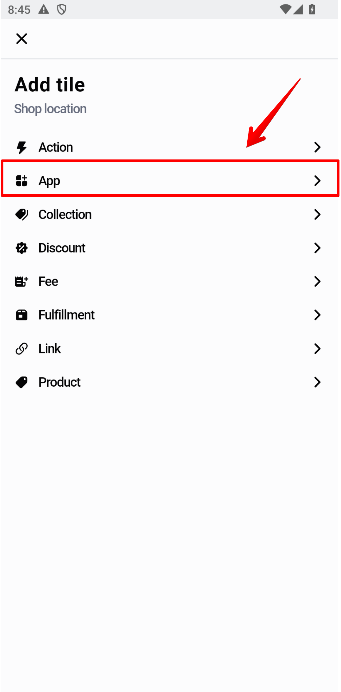Expand the App chevron arrow
The image size is (341, 692).
(x=317, y=181)
